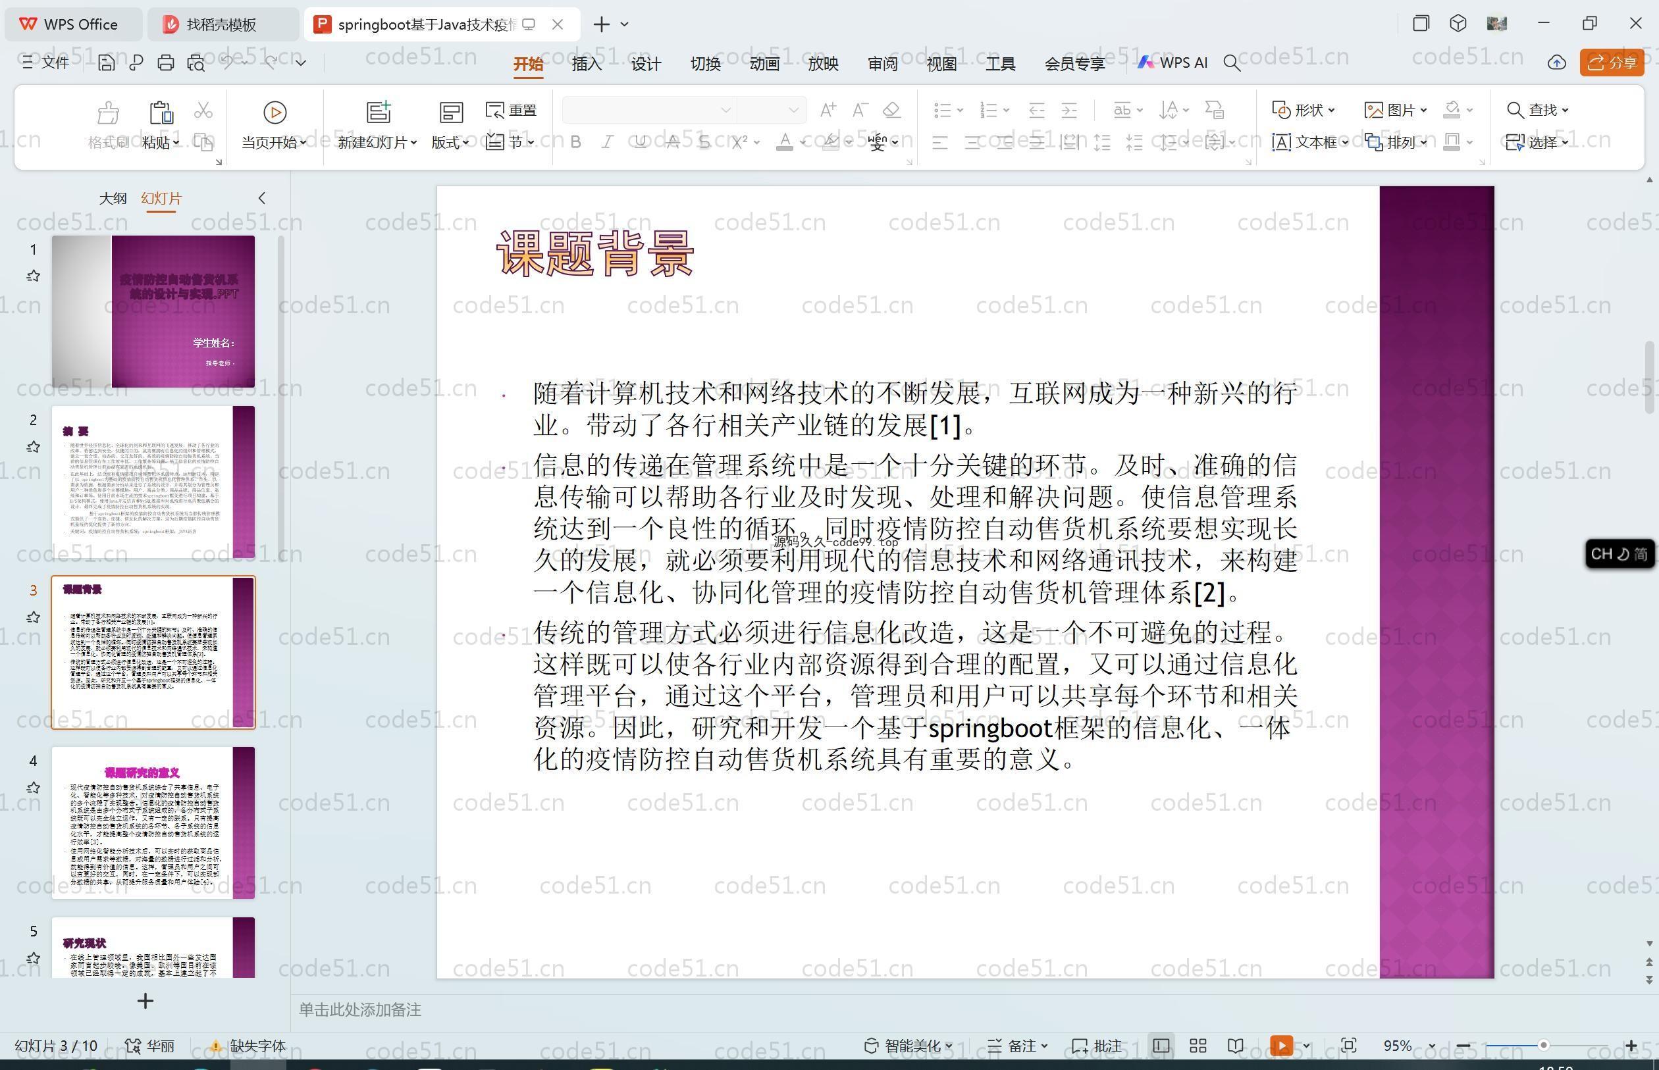Viewport: 1659px width, 1070px height.
Task: Click the notes area placeholder
Action: pos(360,1009)
